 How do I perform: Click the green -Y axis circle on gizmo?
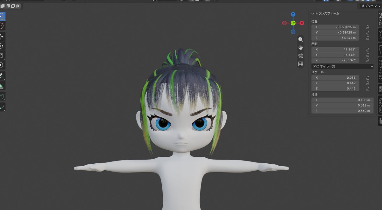tap(293, 23)
